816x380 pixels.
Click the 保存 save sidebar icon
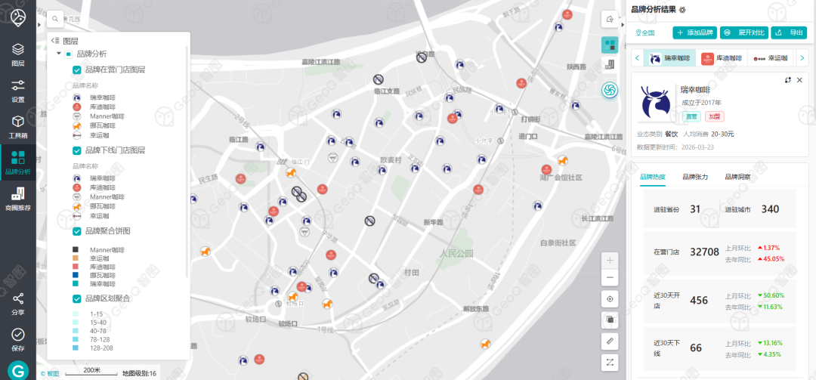18,339
